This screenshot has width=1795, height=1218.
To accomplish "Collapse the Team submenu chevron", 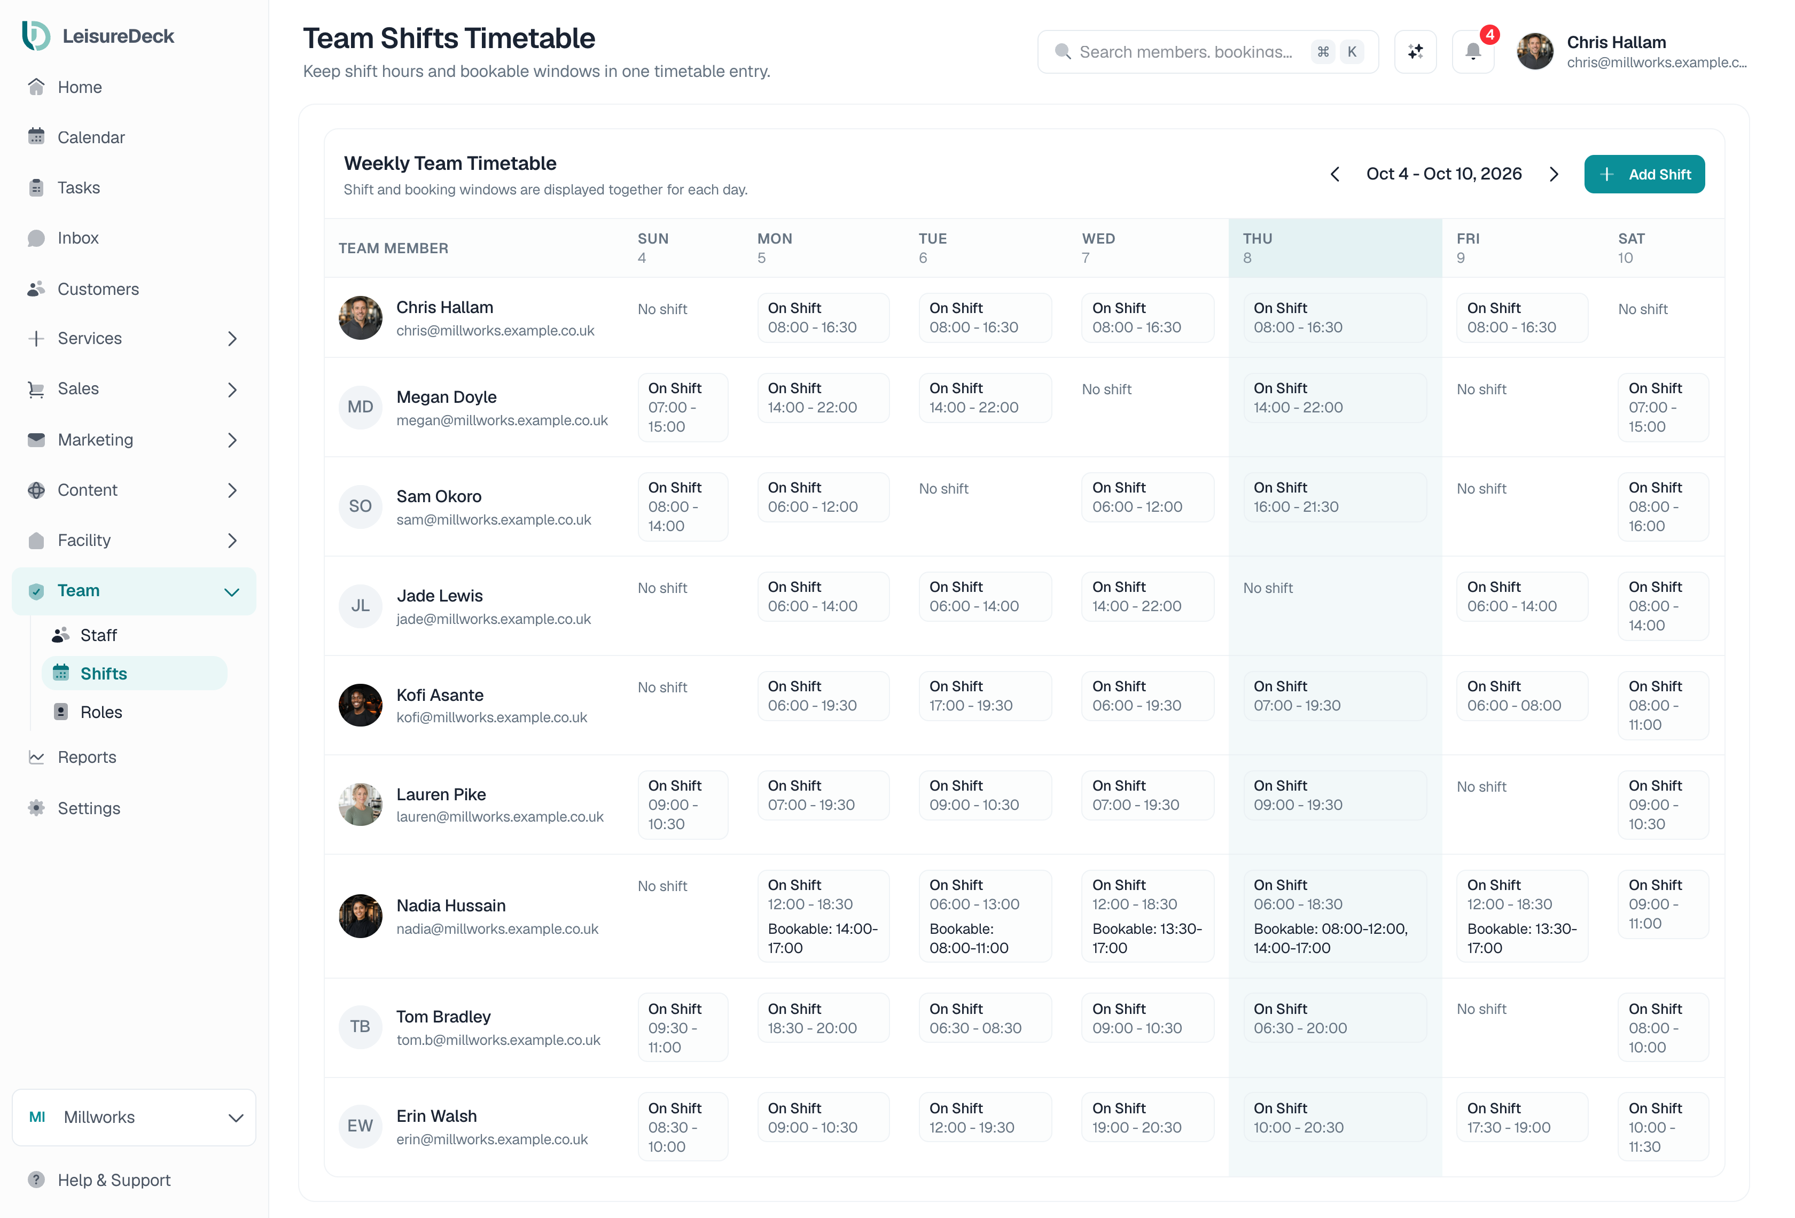I will click(232, 591).
